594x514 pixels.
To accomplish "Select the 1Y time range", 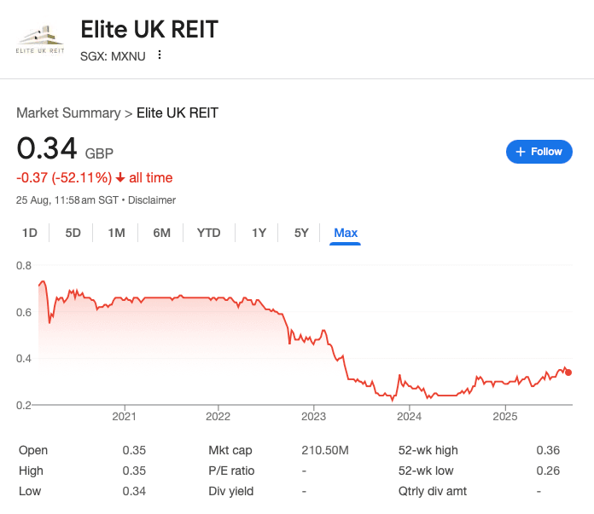I will point(259,233).
